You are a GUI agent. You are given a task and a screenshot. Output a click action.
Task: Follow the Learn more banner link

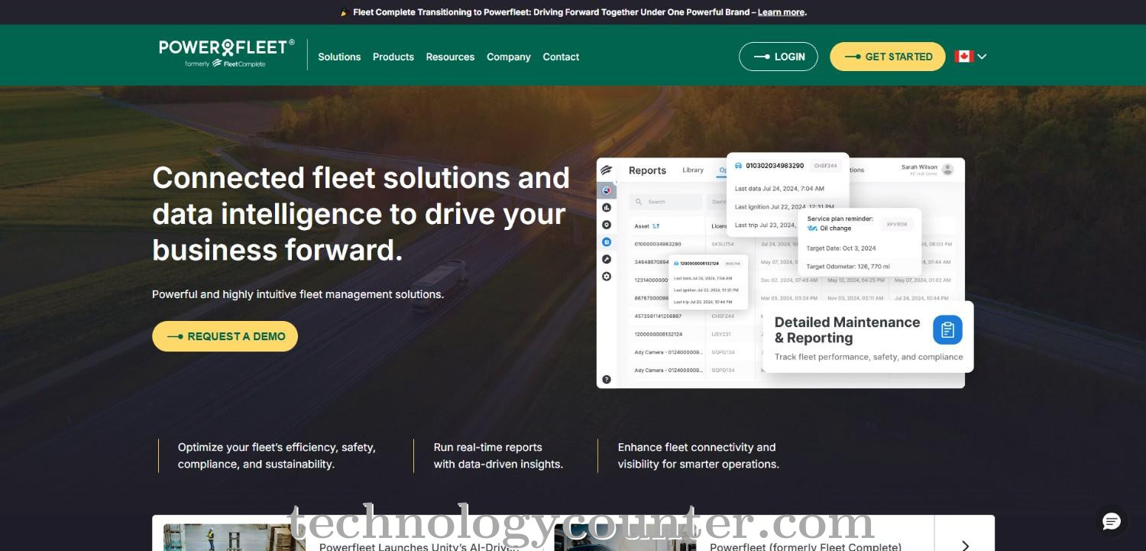pos(780,12)
